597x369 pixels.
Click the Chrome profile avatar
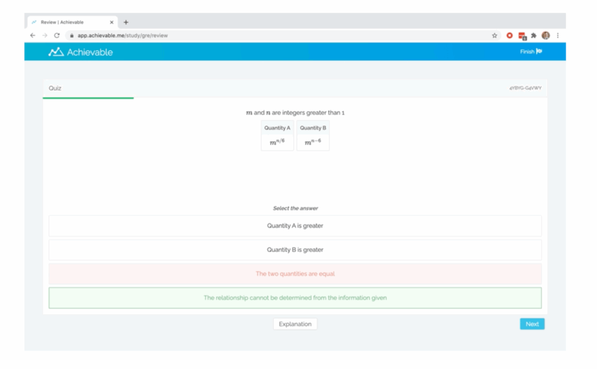[545, 35]
